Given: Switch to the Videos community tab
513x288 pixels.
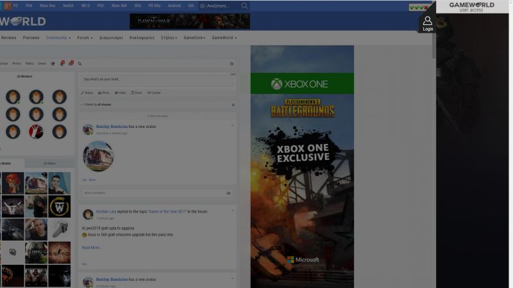Looking at the screenshot, I should click(x=29, y=63).
